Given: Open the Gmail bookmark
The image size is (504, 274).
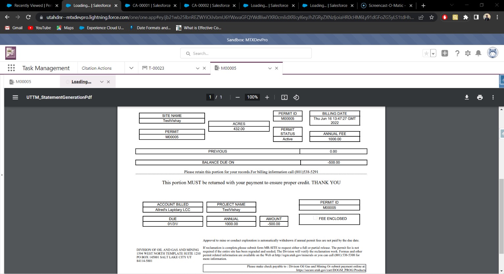Looking at the screenshot, I should 13,28.
